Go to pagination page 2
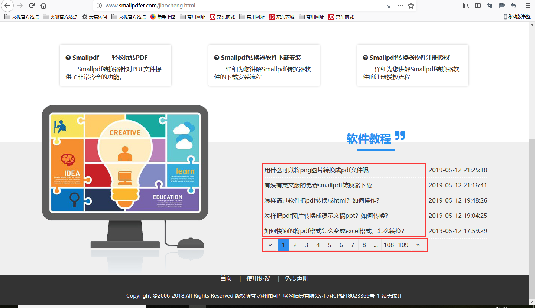Screen dimensions: 535x308 (x=295, y=245)
